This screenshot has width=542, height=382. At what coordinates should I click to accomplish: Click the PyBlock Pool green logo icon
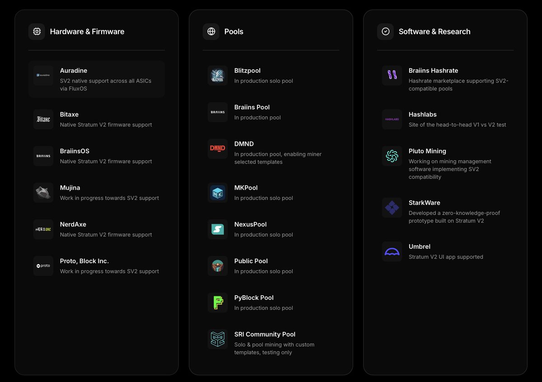[218, 302]
